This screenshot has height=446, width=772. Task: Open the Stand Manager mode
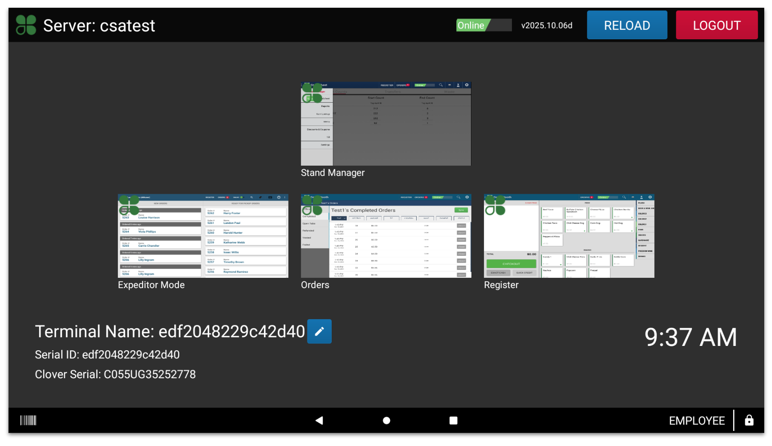click(386, 124)
